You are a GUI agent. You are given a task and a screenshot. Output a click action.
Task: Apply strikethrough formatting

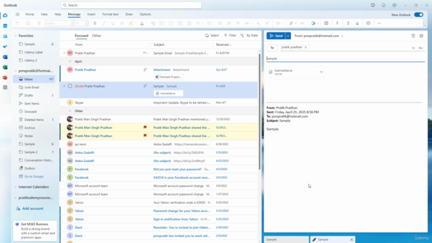(x=122, y=24)
